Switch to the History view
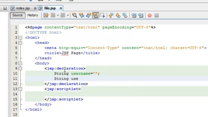 click(32, 15)
